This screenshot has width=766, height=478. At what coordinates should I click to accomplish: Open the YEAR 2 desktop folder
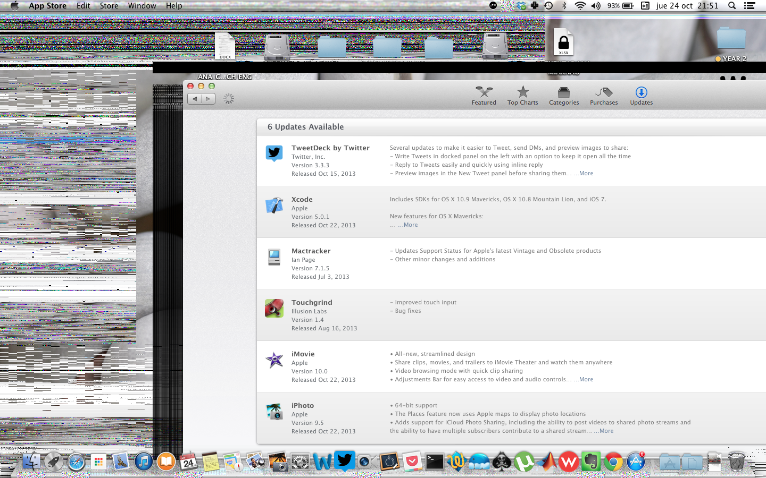[x=731, y=44]
